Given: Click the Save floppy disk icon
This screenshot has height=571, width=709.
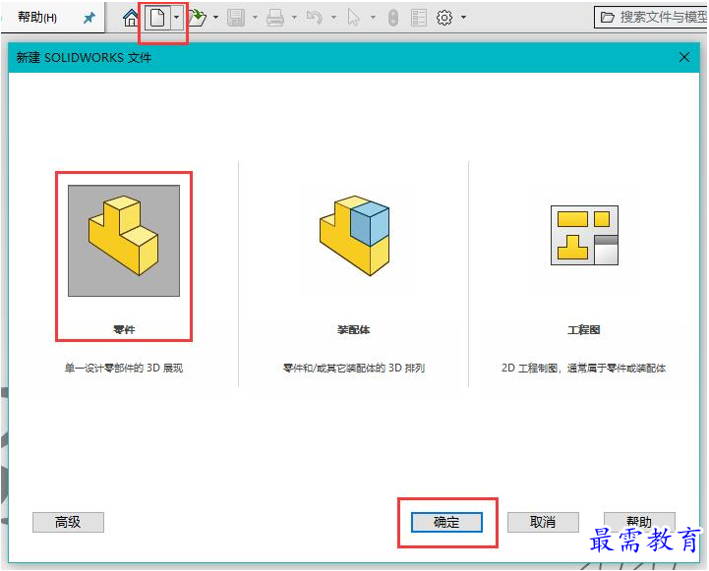Looking at the screenshot, I should [x=236, y=18].
